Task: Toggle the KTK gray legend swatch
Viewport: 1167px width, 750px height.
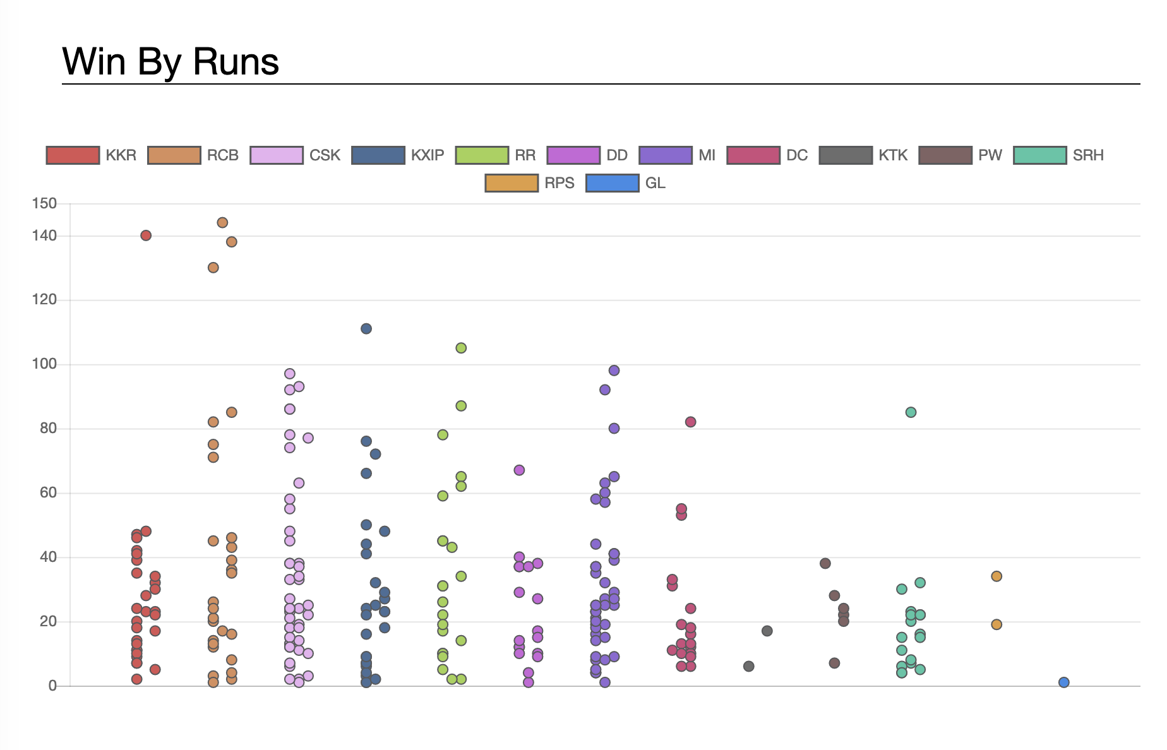Action: pyautogui.click(x=846, y=155)
